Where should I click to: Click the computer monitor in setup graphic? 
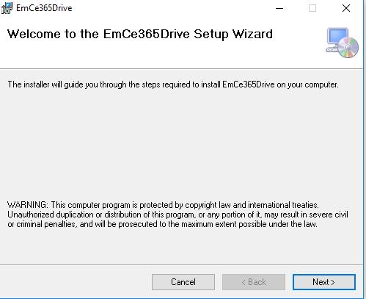[x=337, y=37]
